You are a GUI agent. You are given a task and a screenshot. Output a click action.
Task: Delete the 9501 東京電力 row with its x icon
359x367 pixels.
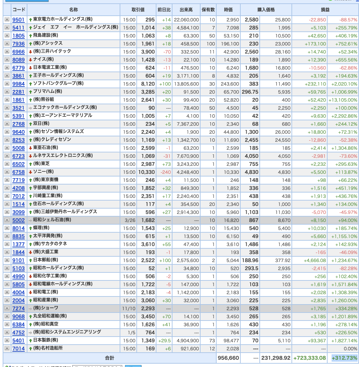[x=7, y=20]
